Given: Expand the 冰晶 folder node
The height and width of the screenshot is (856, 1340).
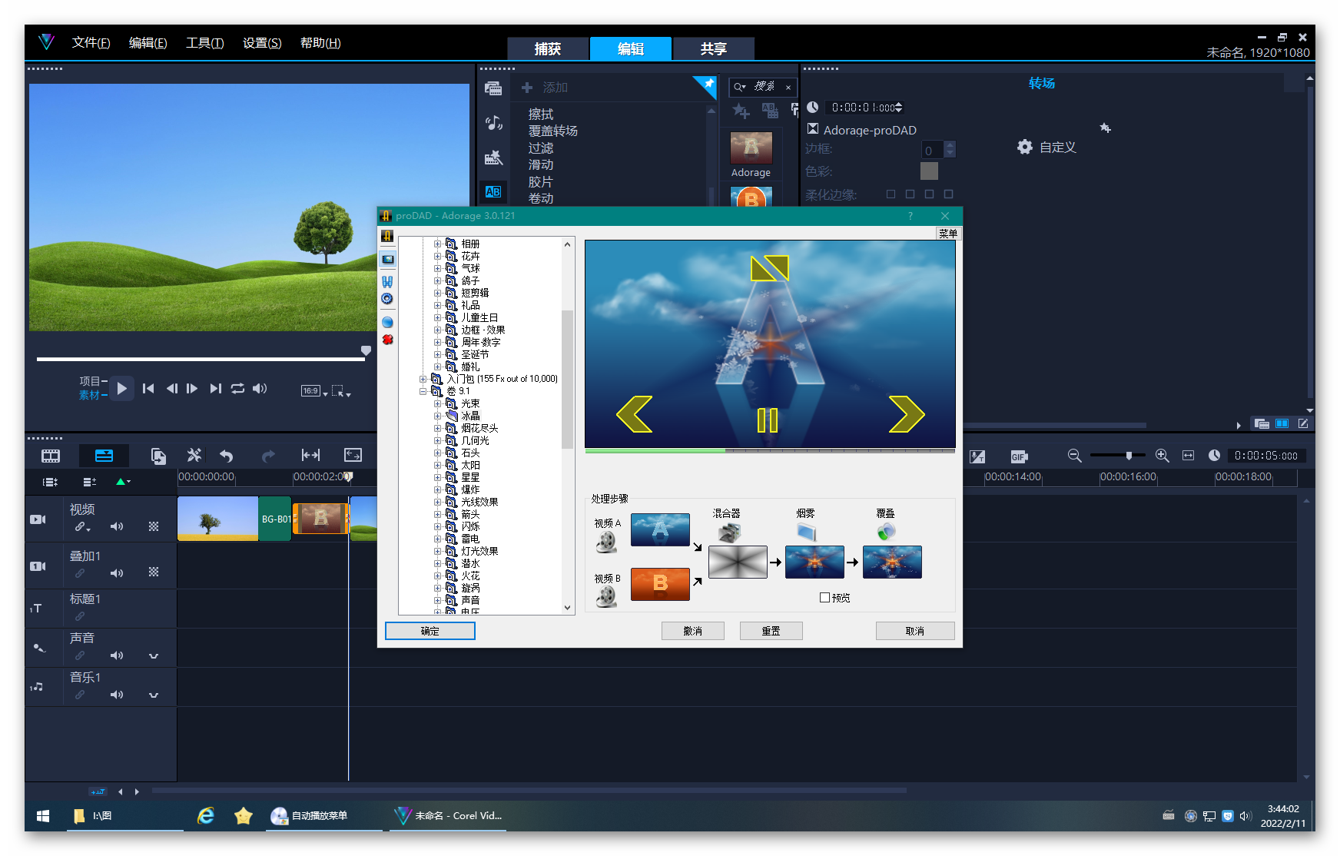Looking at the screenshot, I should pyautogui.click(x=437, y=416).
